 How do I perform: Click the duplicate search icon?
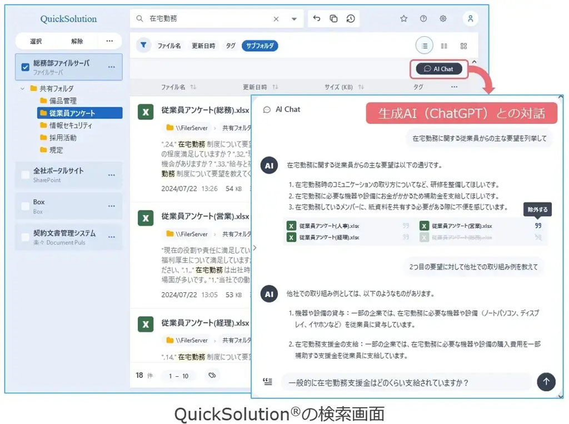tap(333, 18)
